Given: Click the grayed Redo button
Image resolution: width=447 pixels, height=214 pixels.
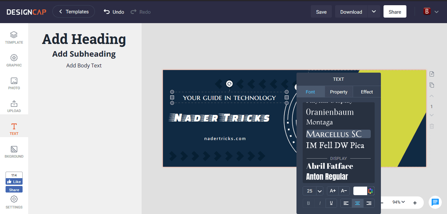Looking at the screenshot, I should pos(141,12).
